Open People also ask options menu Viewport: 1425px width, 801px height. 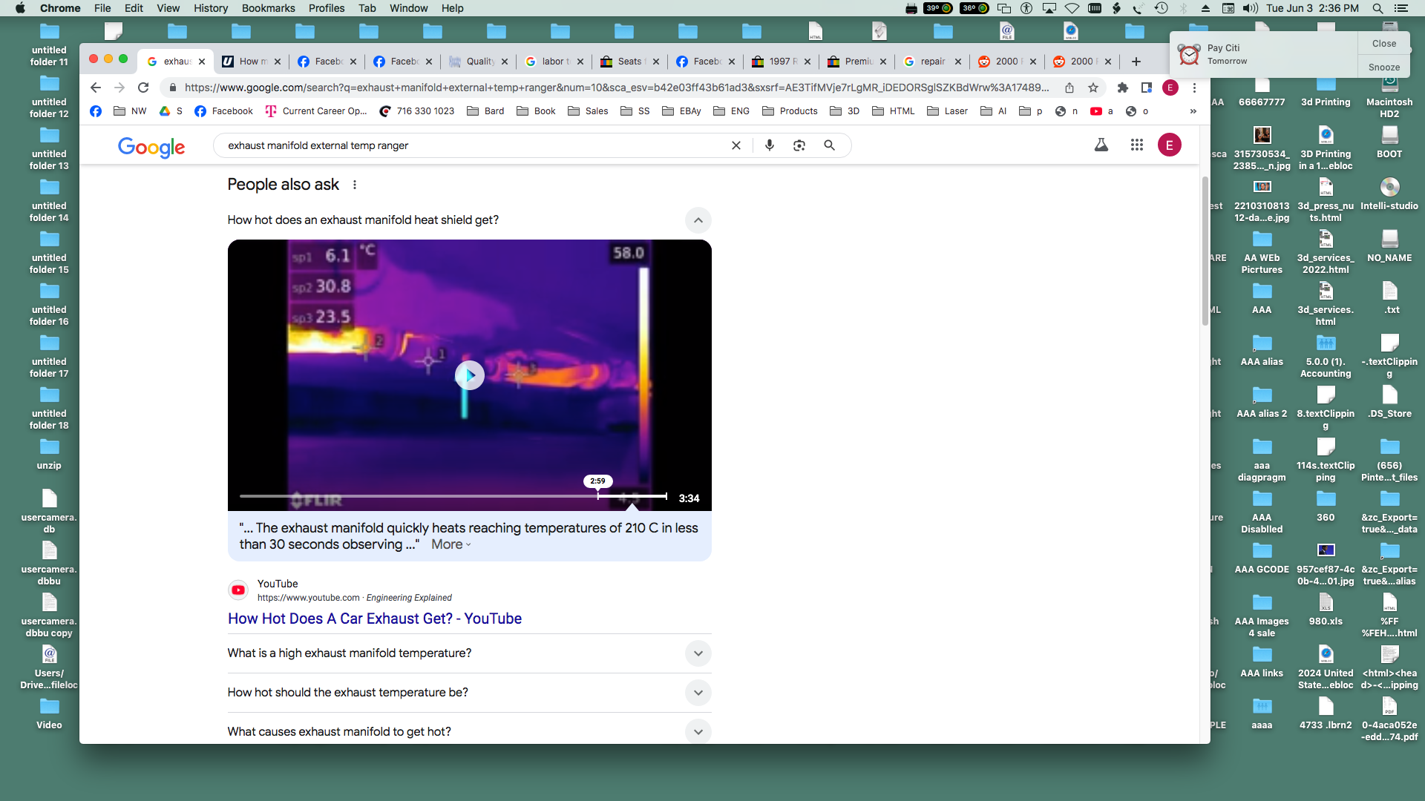tap(355, 185)
